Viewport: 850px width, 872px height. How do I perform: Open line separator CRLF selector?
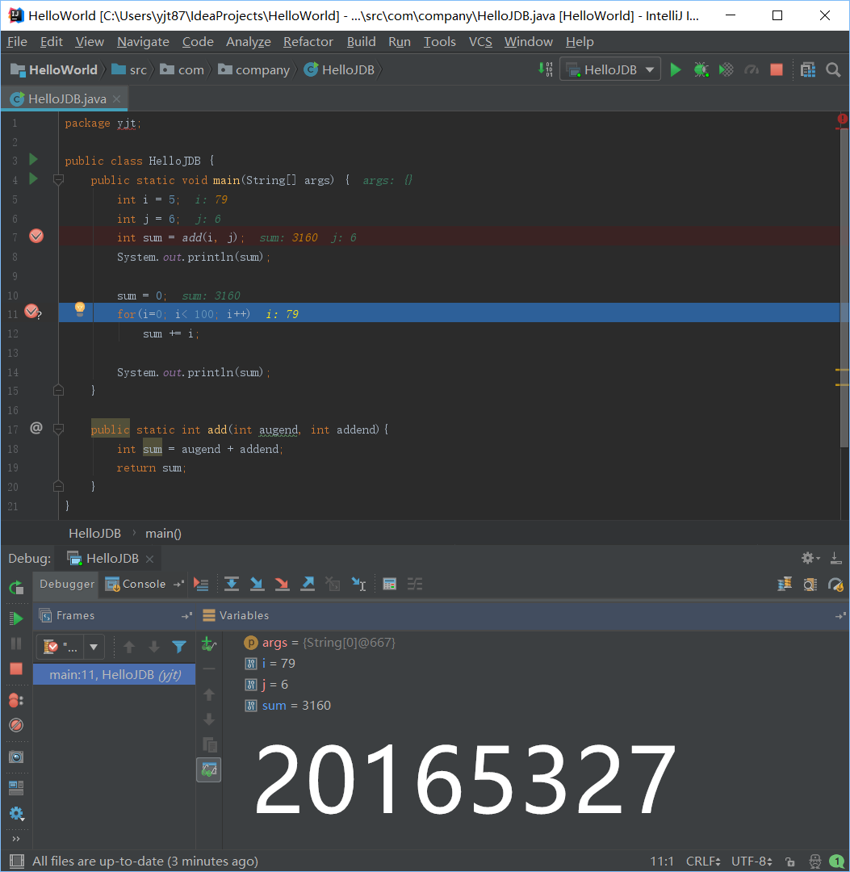(x=702, y=861)
